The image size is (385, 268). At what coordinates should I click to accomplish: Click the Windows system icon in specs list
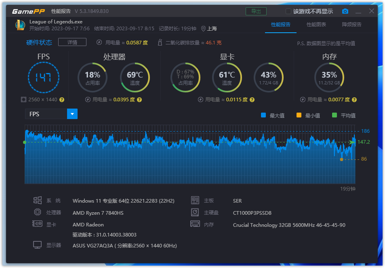pos(37,200)
